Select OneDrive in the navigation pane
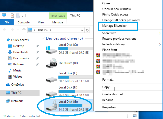Viewport: 163px width, 119px height. pos(17,85)
